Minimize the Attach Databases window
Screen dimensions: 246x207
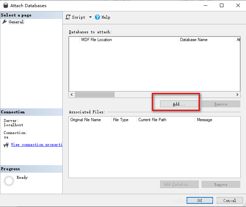coord(206,5)
